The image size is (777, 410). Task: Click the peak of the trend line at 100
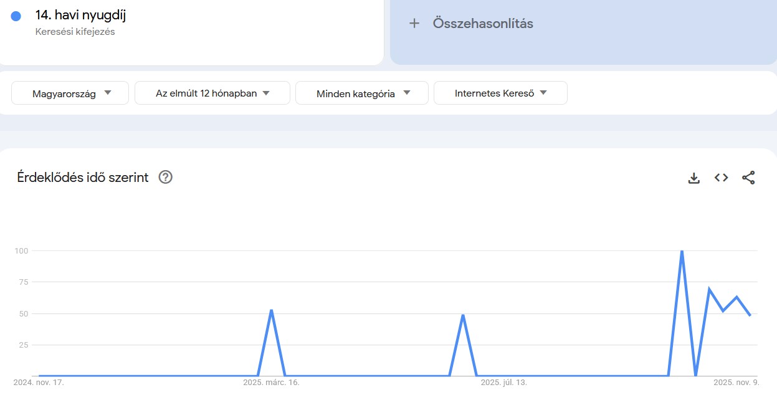(682, 251)
